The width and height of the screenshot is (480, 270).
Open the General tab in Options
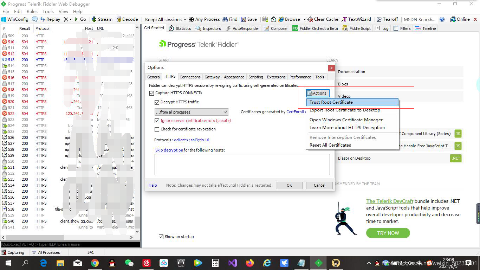[154, 77]
